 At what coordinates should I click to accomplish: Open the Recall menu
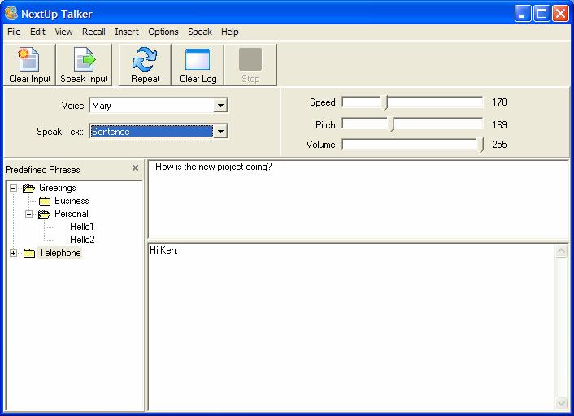(x=93, y=32)
